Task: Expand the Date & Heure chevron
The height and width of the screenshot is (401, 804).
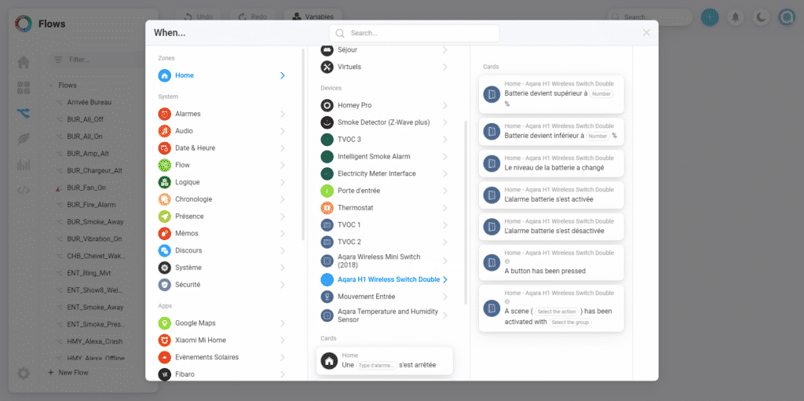Action: coord(283,148)
